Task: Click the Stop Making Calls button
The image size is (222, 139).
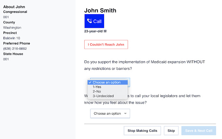Action: [x=142, y=131]
